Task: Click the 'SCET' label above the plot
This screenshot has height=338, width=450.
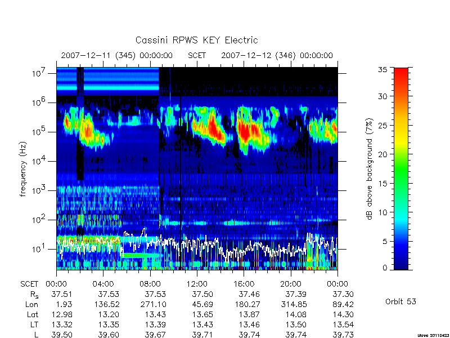Action: 197,55
